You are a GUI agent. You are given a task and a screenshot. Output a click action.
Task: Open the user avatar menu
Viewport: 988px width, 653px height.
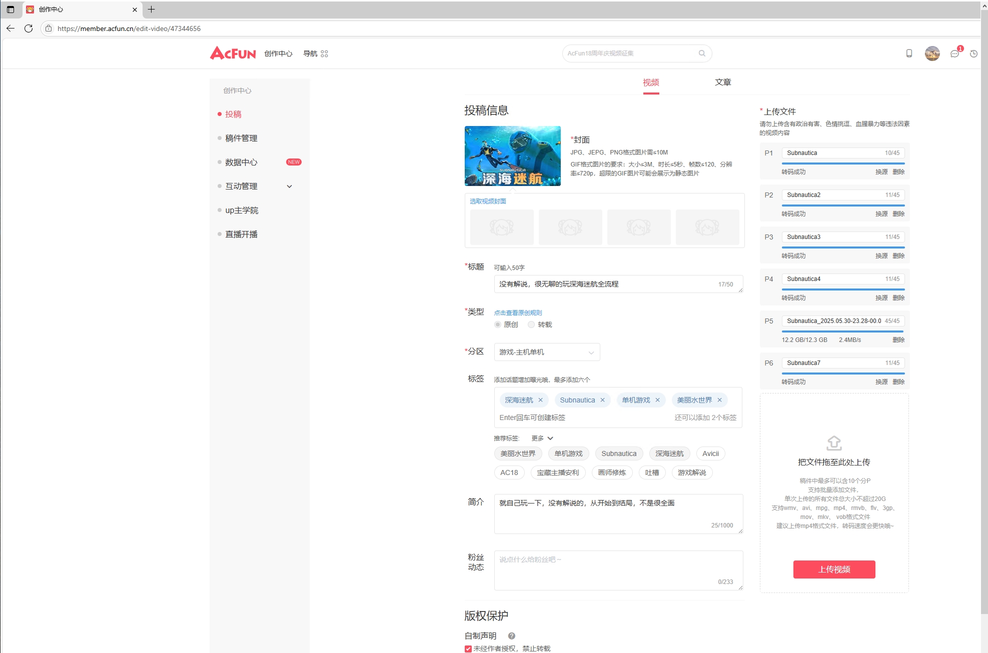pos(932,53)
